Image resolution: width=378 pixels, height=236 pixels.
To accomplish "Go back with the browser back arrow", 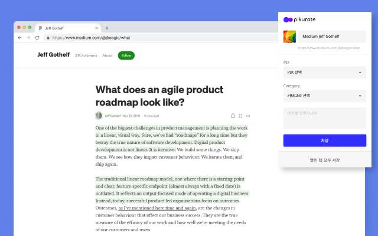I will tap(19, 38).
